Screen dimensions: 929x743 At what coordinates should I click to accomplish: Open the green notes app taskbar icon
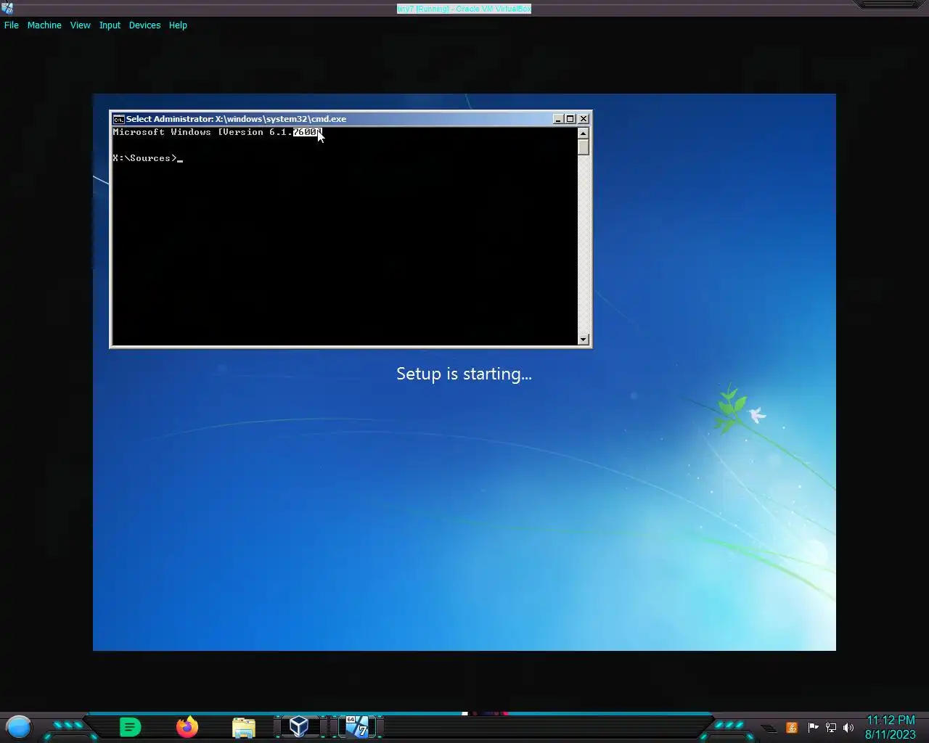coord(130,726)
